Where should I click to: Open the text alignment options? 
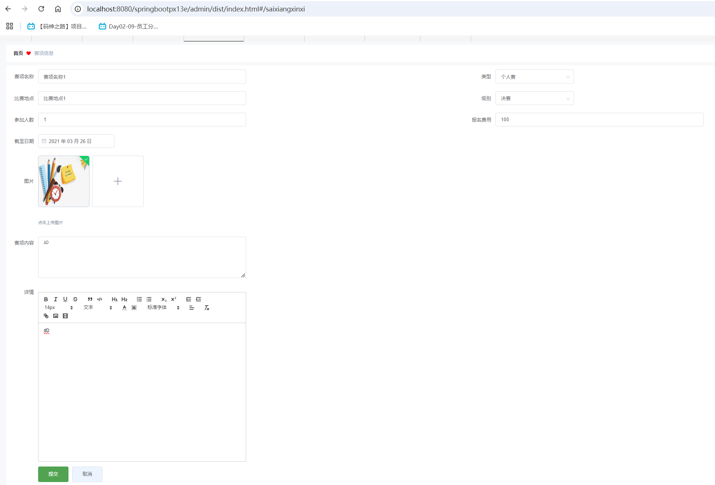[x=192, y=308]
